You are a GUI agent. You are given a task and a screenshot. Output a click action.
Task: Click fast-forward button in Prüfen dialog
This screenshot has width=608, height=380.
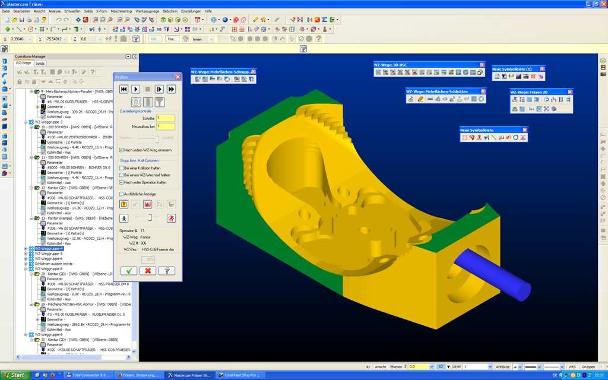(x=171, y=89)
